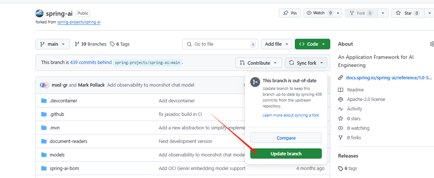Viewport: 434px width, 178px height.
Task: Expand the Fork options dropdown arrow
Action: tap(383, 13)
